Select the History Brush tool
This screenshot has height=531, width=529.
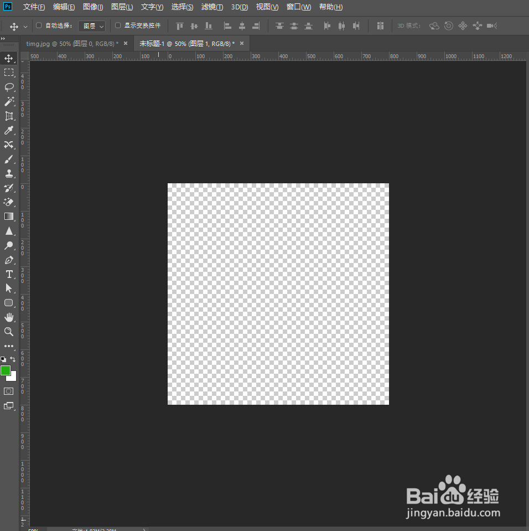click(9, 188)
